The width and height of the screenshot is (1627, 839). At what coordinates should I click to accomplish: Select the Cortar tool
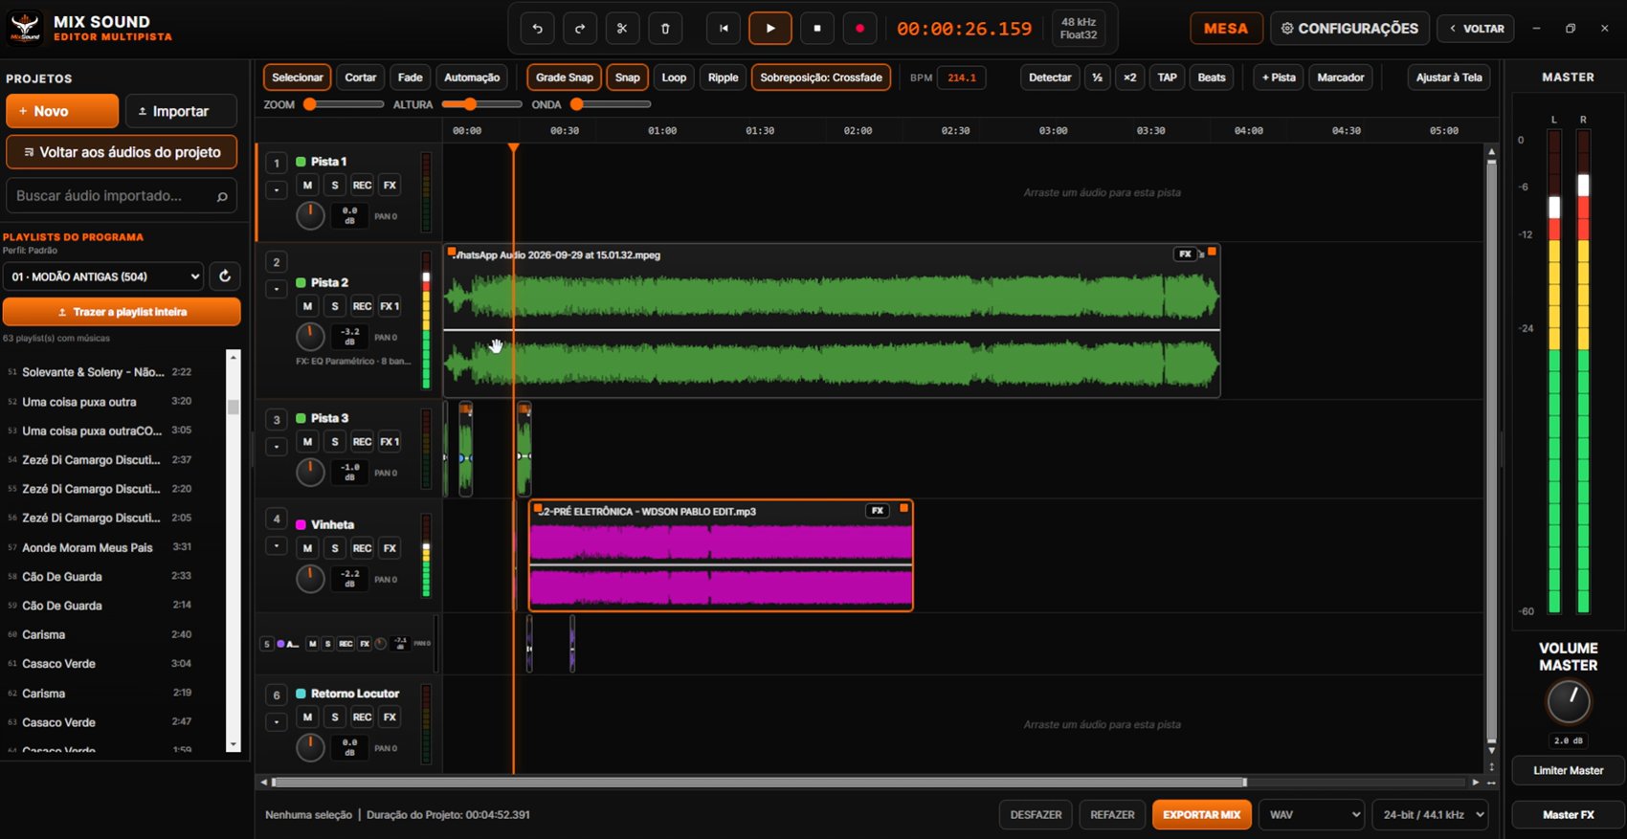pos(361,77)
